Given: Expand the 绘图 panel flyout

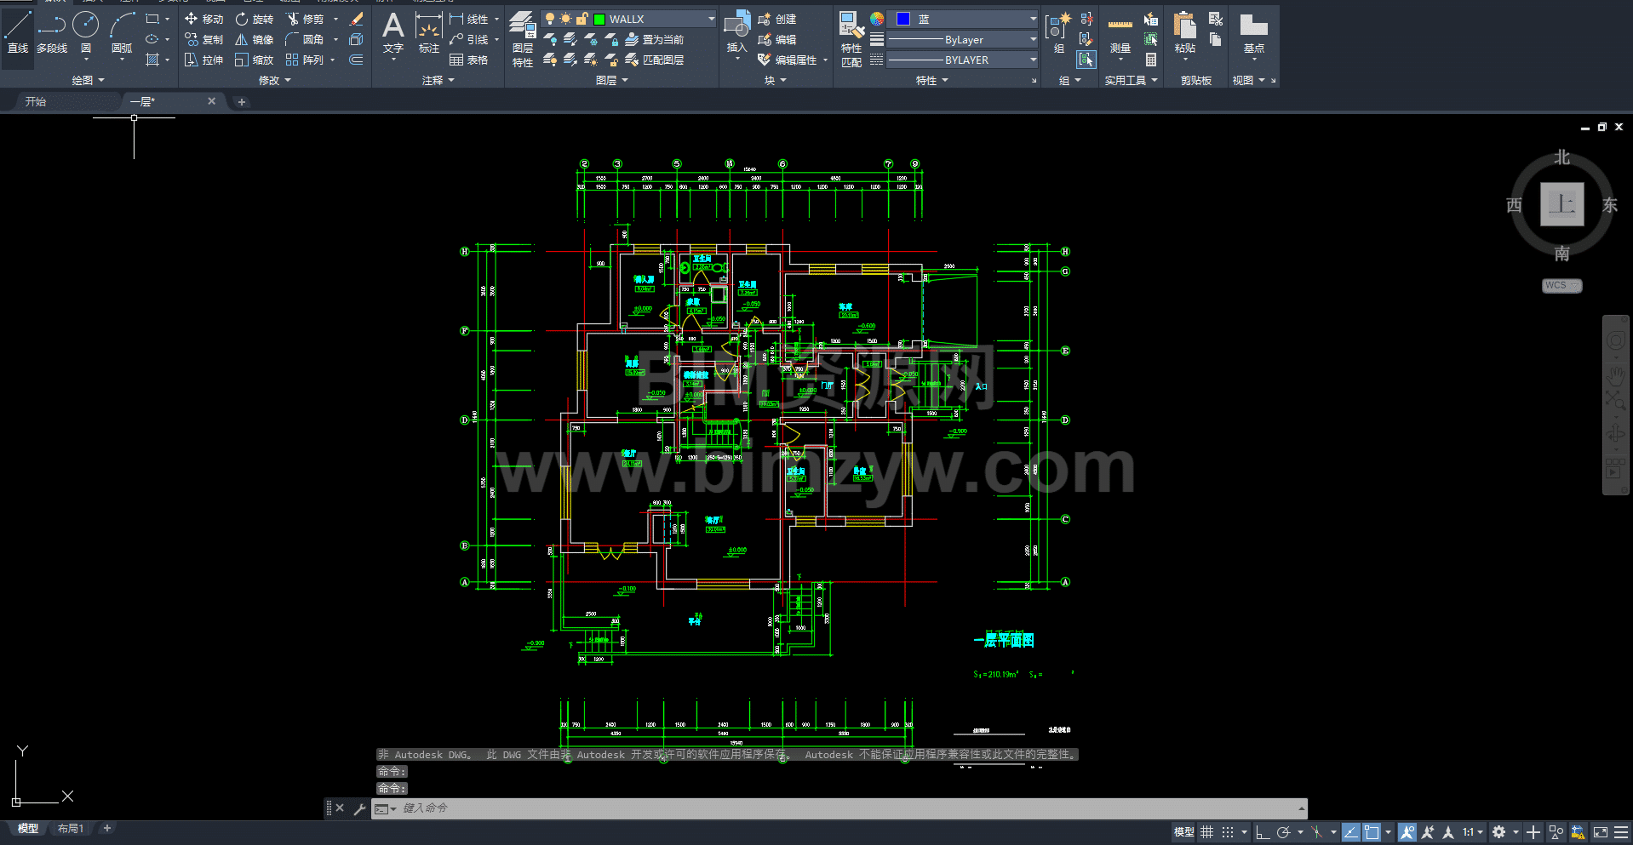Looking at the screenshot, I should tap(88, 80).
